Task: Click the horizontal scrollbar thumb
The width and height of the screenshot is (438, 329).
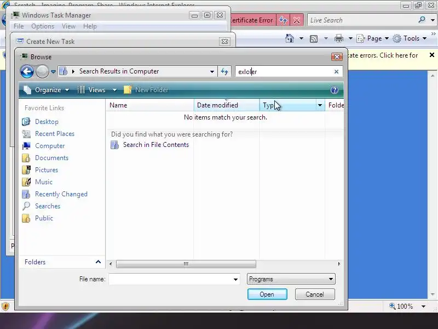Action: tap(186, 264)
